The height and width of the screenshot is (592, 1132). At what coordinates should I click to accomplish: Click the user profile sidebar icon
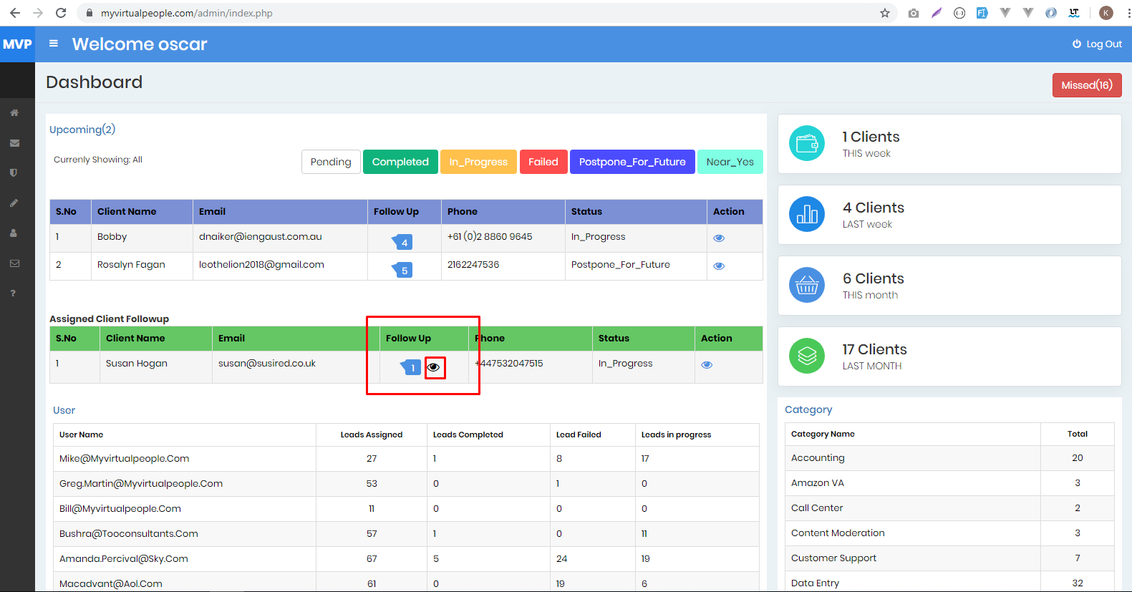(14, 233)
